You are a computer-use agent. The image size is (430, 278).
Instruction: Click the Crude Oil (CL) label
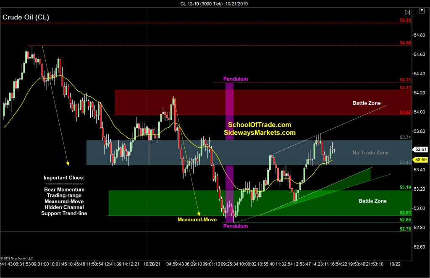(x=26, y=17)
